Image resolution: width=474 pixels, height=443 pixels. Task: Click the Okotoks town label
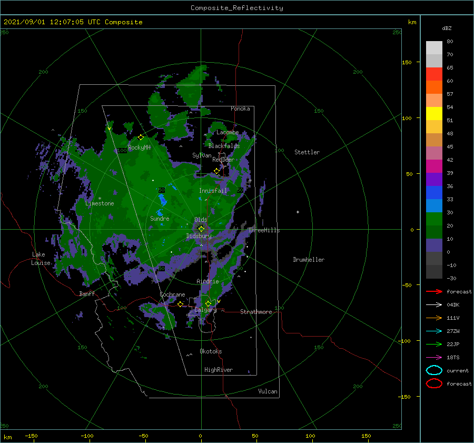[211, 351]
